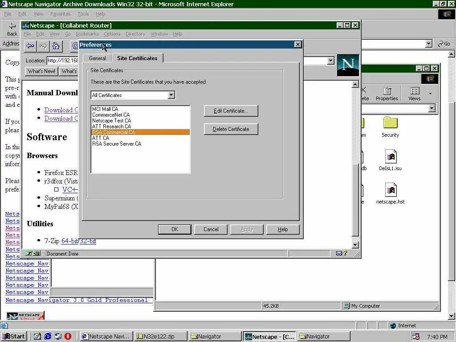Click the Help button in Preferences
The image size is (456, 342).
click(x=283, y=229)
